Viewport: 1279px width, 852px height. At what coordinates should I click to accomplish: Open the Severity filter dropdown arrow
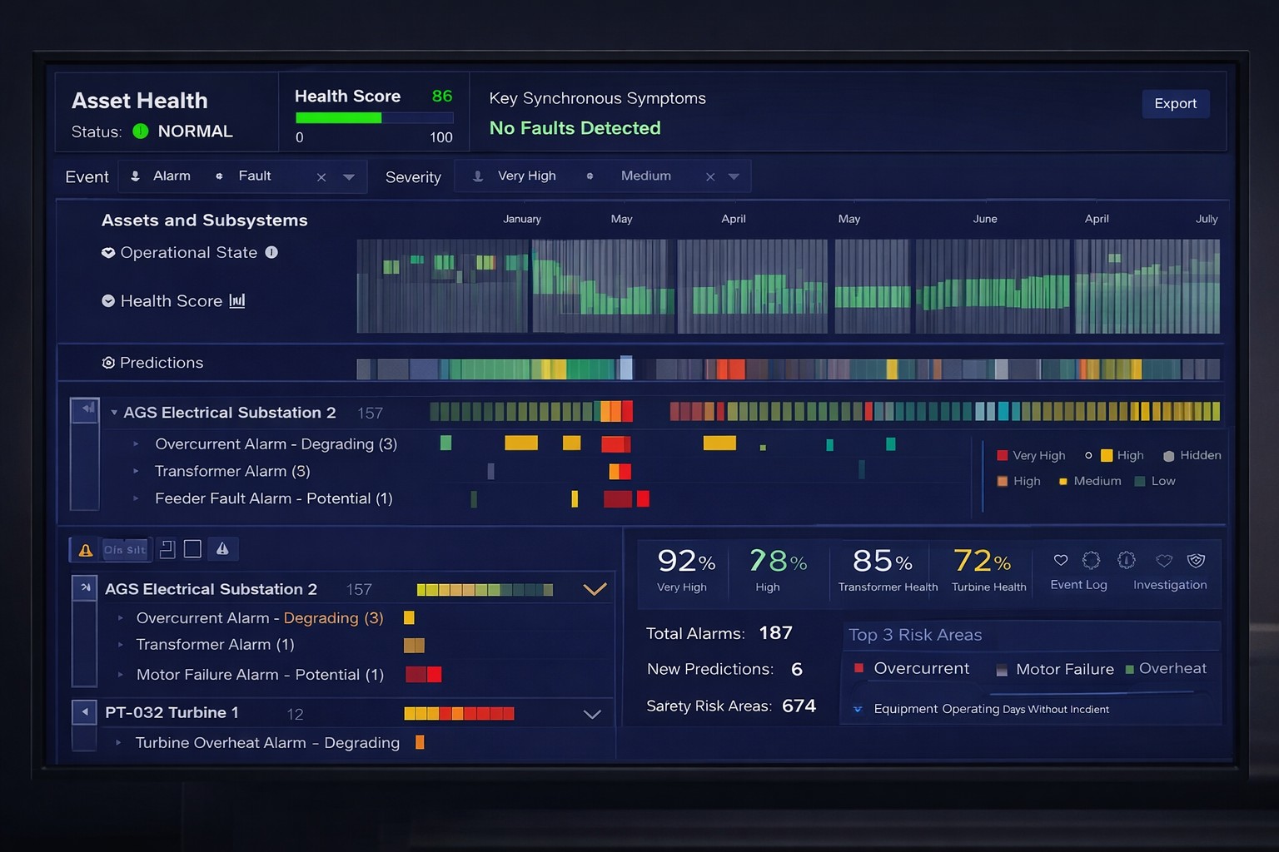(734, 177)
